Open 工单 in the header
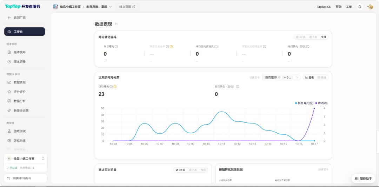379x187 pixels. (349, 7)
